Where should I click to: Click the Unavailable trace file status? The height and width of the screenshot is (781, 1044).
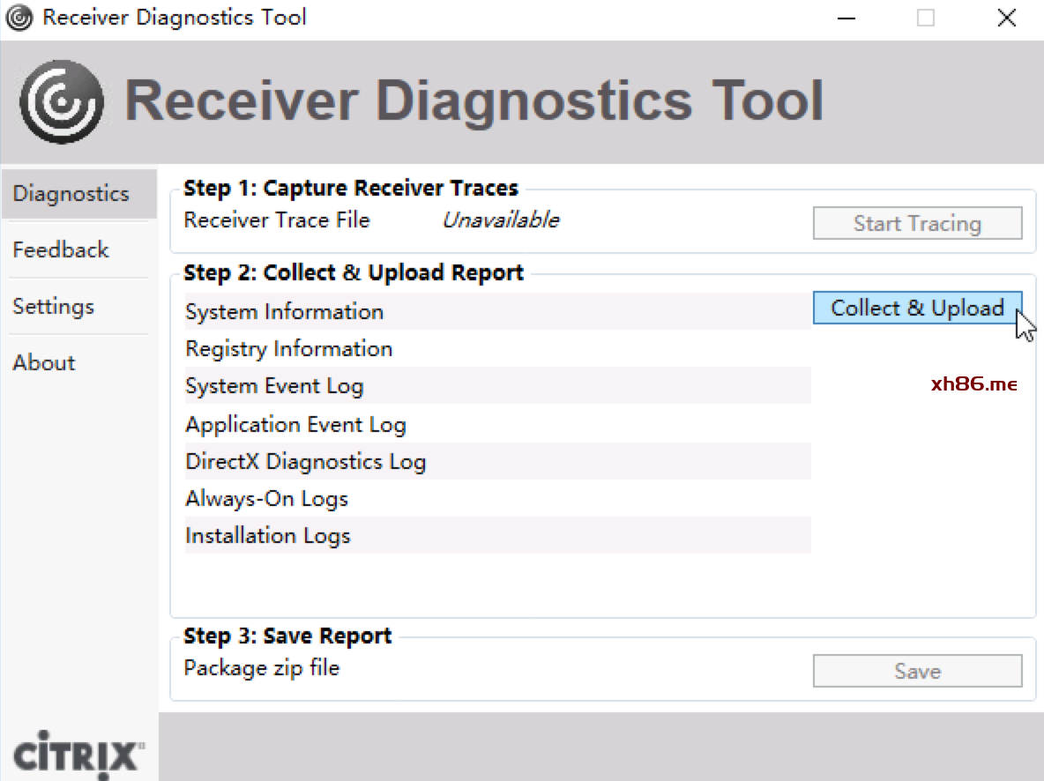click(501, 219)
